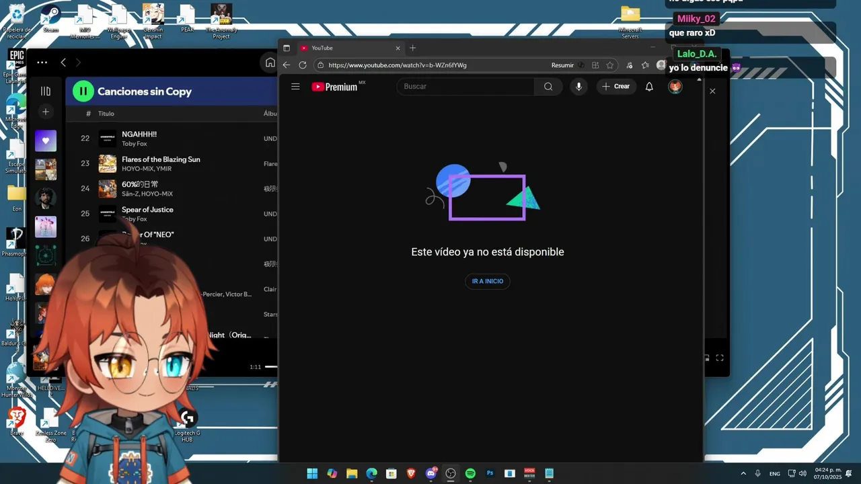Open album art for track 24
Image resolution: width=861 pixels, height=484 pixels.
tap(108, 189)
